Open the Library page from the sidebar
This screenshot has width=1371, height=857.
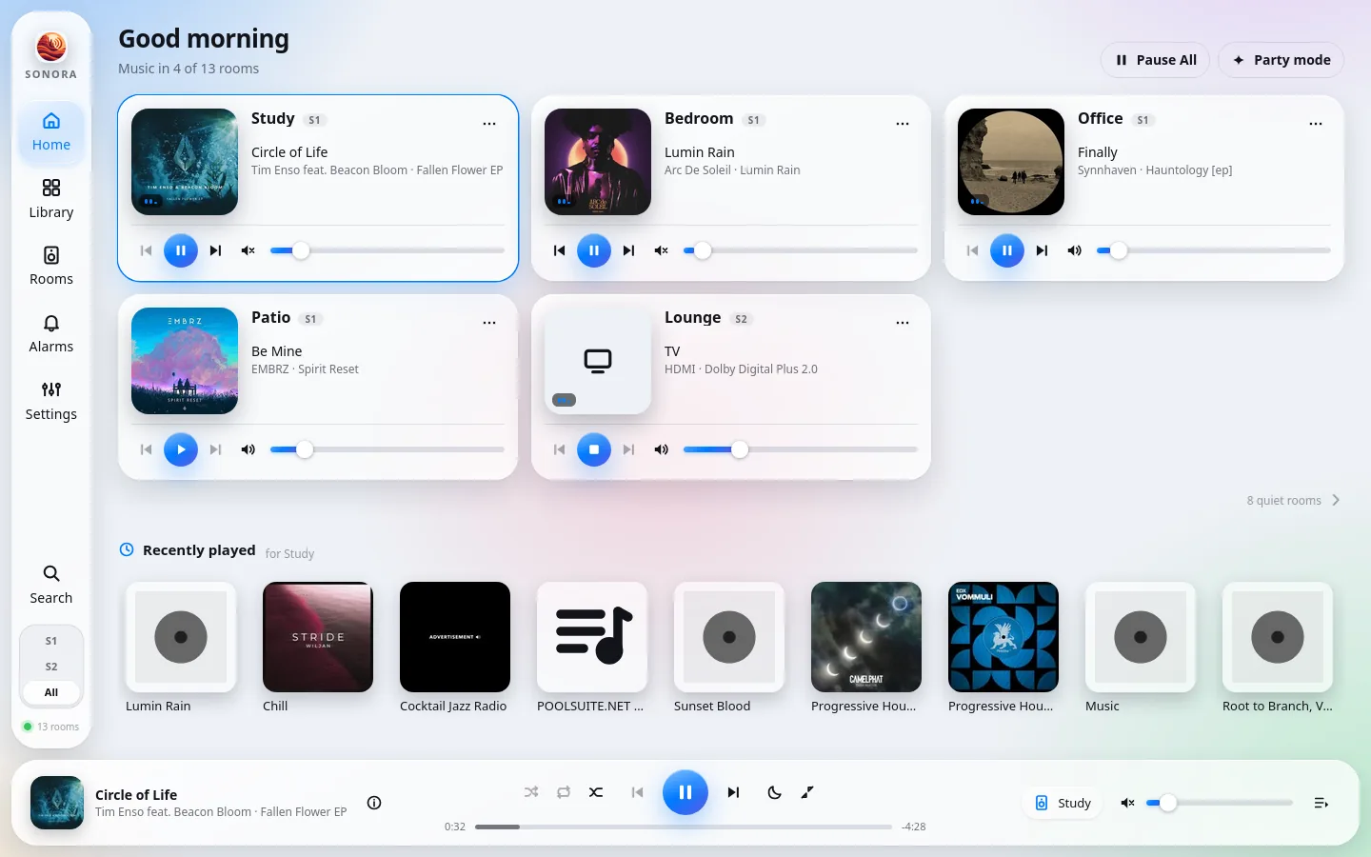(51, 199)
